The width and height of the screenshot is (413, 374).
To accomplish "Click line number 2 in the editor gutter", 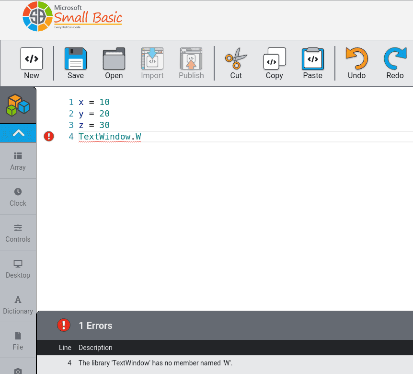I will point(71,114).
